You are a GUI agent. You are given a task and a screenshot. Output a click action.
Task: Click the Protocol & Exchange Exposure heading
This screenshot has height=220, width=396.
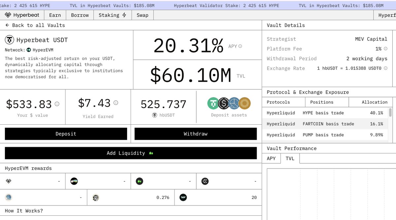coord(308,92)
